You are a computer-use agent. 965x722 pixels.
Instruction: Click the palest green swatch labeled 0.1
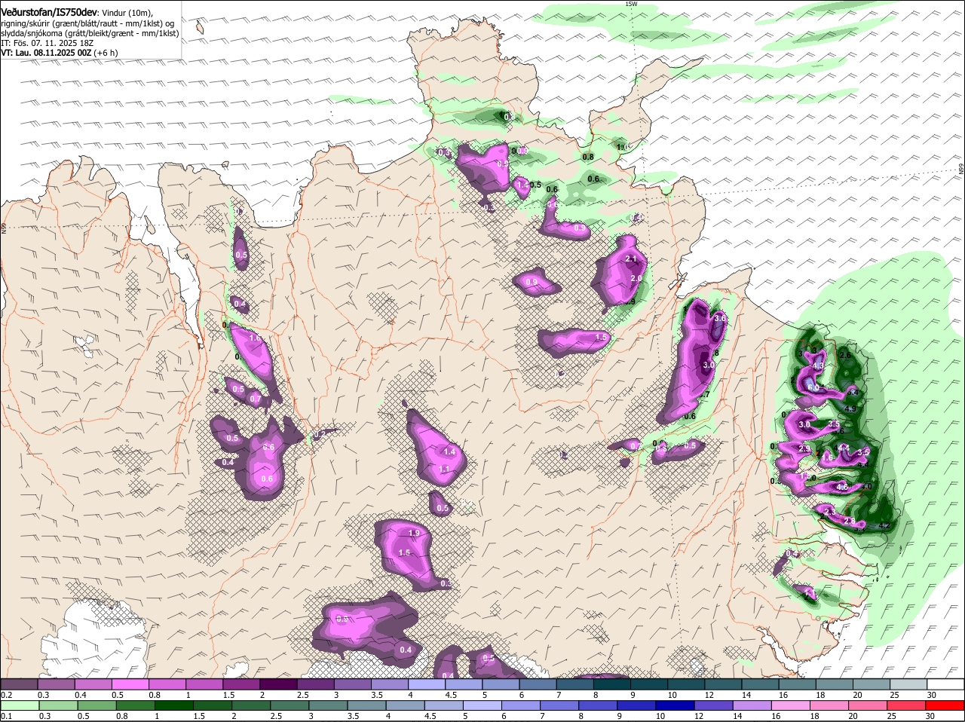coord(20,706)
